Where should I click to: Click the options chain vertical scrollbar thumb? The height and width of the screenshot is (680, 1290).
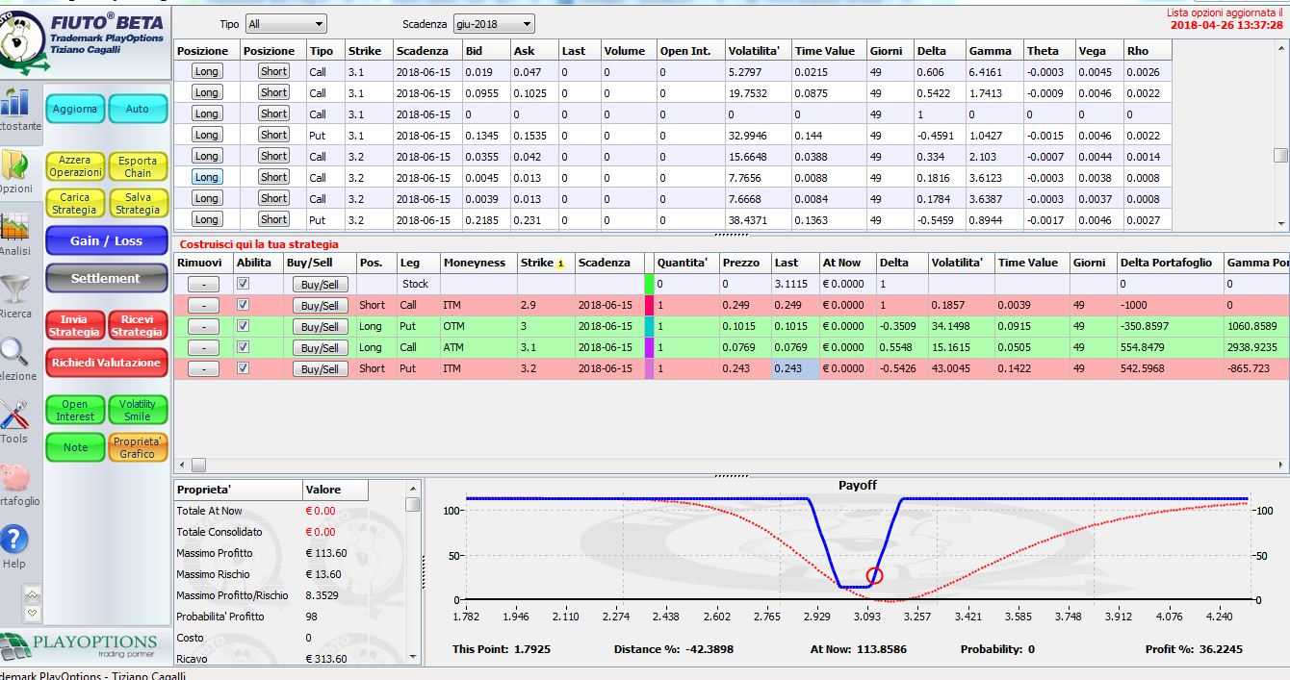pos(1280,155)
